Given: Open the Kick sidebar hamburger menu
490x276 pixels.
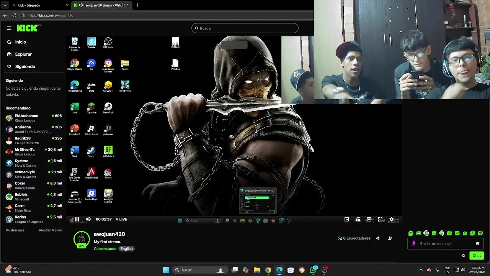Looking at the screenshot, I should tap(9, 28).
